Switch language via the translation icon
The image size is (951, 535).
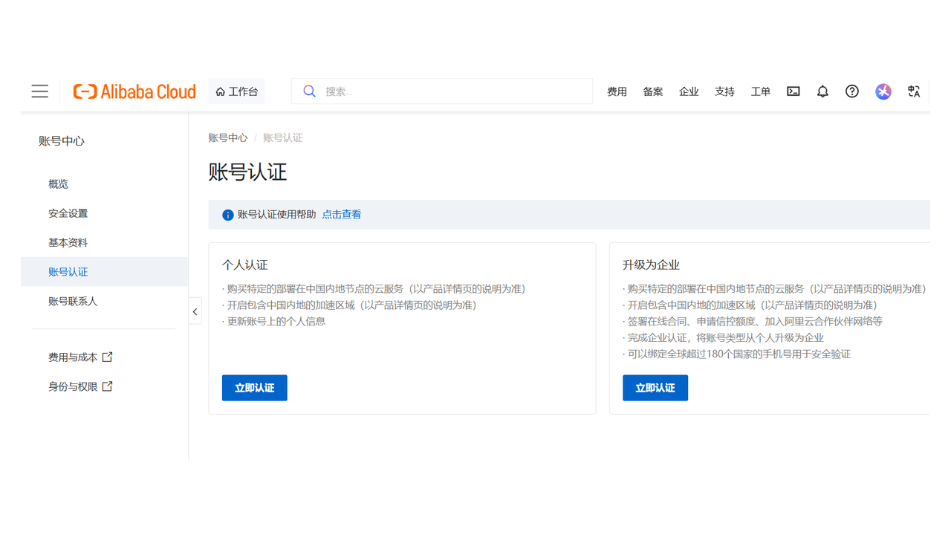[x=913, y=91]
